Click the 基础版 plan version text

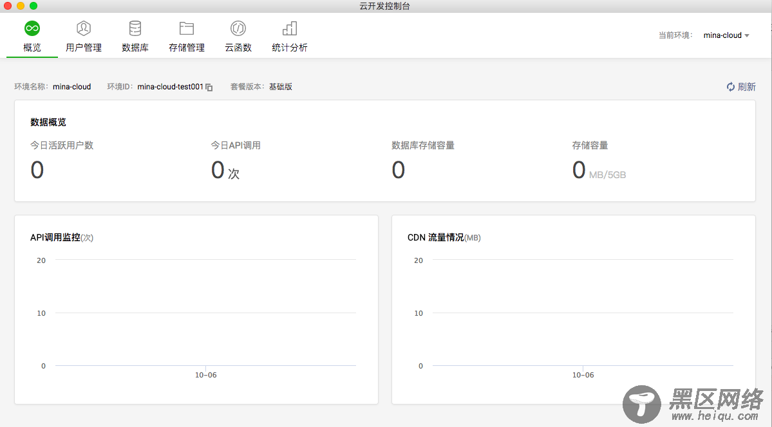[x=281, y=87]
